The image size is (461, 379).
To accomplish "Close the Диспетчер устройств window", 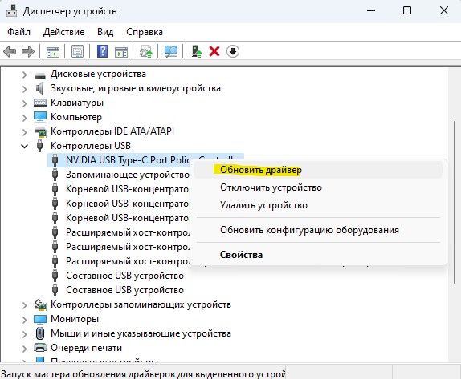I will point(444,11).
